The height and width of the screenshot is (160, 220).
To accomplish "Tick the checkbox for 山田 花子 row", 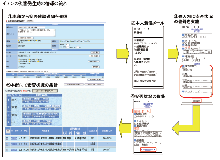I will pos(7,138).
